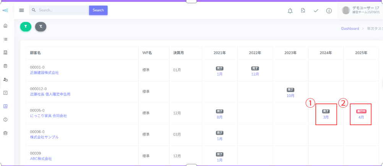383x166 pixels.
Task: Sort by the 顧客名 column header
Action: click(x=36, y=53)
